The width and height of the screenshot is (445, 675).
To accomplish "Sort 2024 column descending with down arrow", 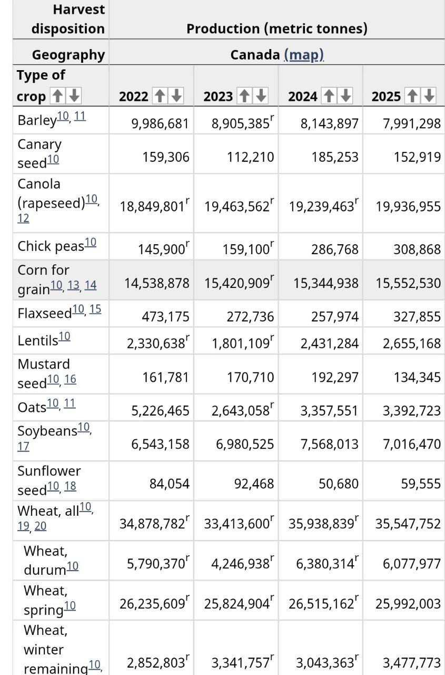I will tap(345, 96).
